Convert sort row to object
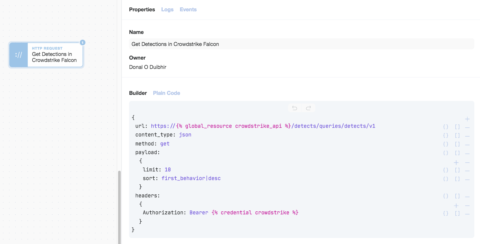480x244 pixels. tap(446, 179)
